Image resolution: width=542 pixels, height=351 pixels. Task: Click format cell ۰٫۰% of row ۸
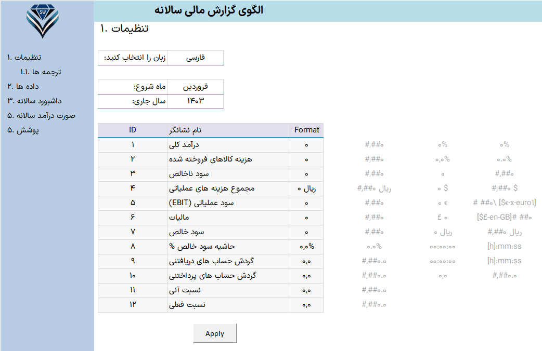[x=306, y=247]
